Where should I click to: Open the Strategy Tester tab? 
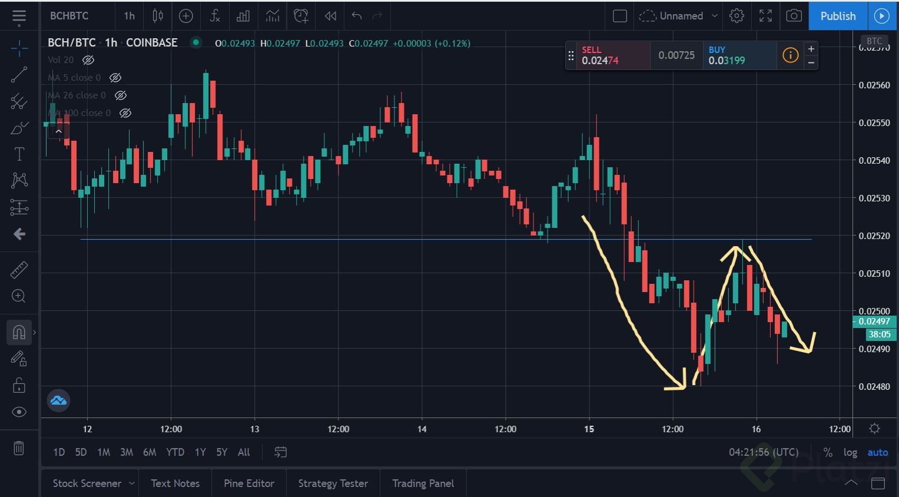(333, 483)
